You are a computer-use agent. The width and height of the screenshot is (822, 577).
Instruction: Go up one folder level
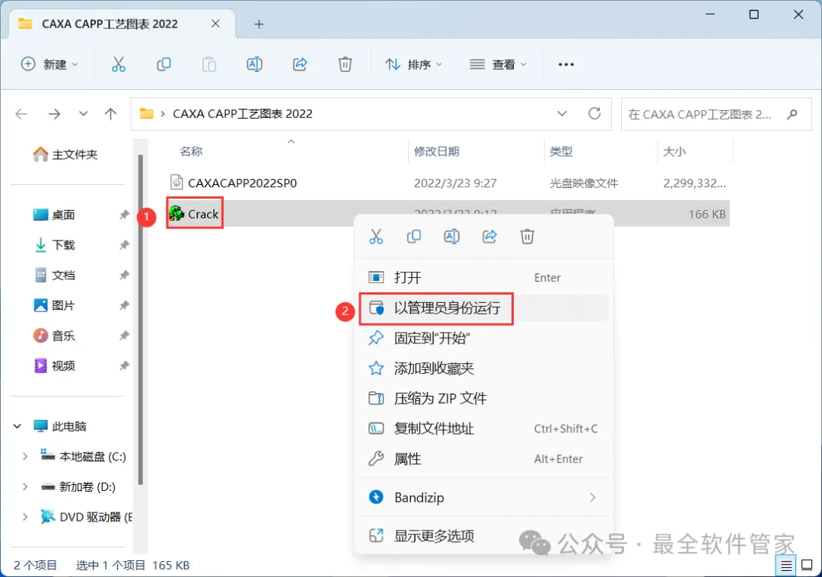110,113
